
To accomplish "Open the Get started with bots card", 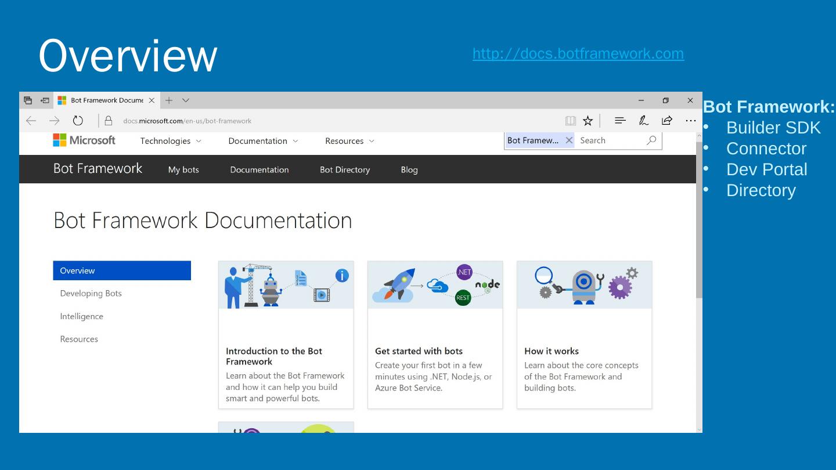I will click(435, 334).
